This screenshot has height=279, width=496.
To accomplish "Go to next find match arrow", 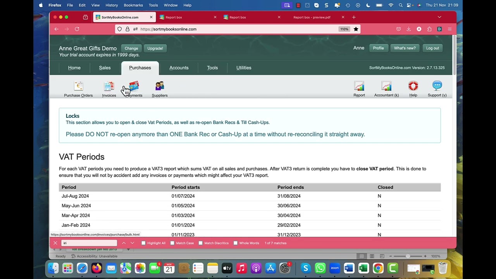I will tap(132, 243).
